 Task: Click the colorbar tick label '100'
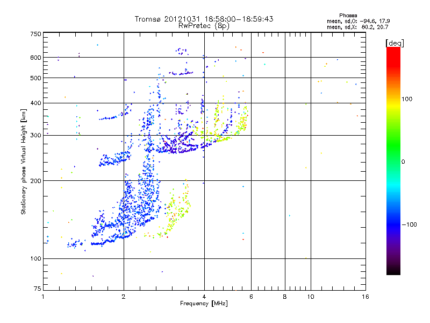pos(407,99)
